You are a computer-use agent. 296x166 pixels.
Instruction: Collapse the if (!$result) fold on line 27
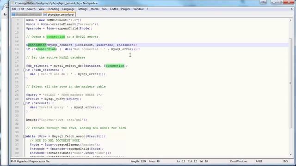click(25, 103)
